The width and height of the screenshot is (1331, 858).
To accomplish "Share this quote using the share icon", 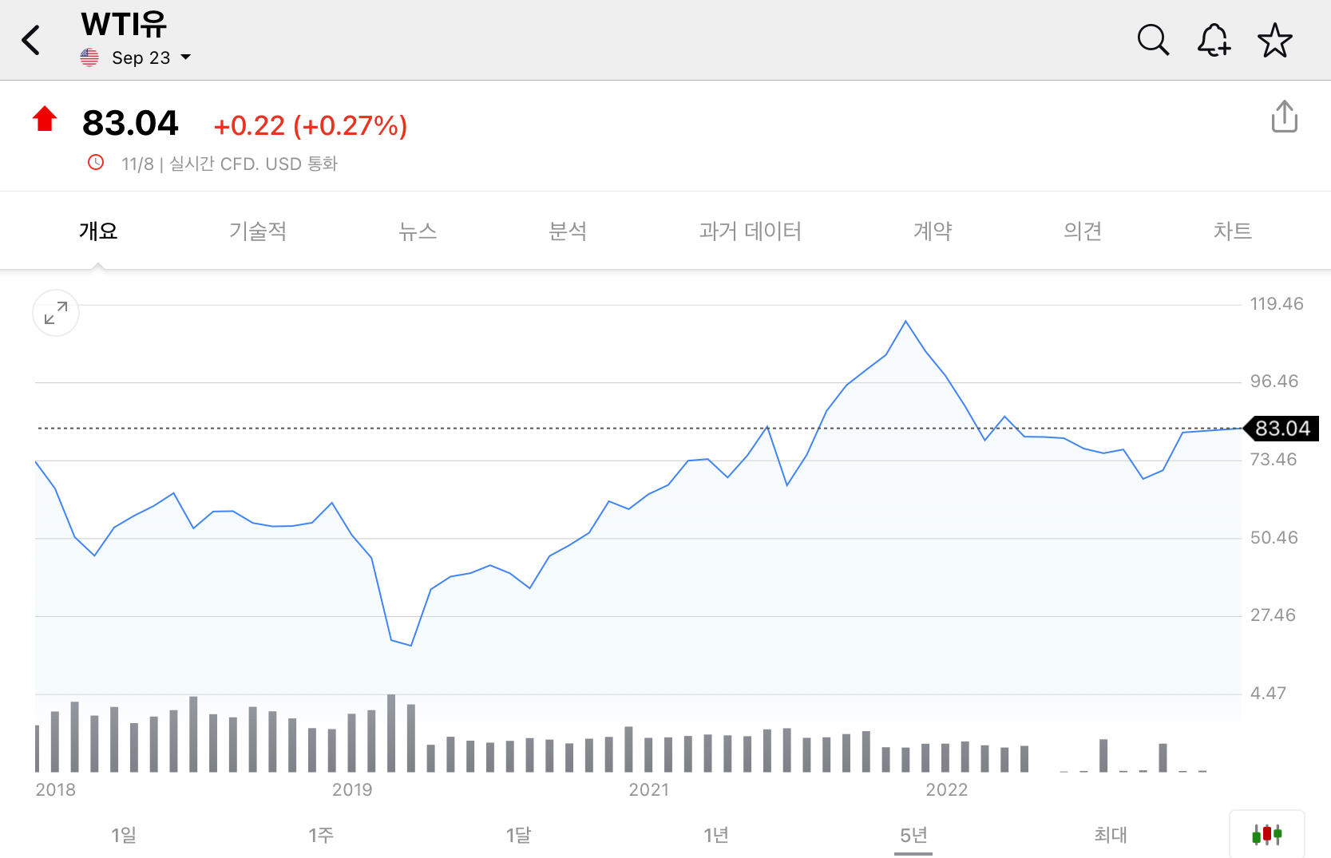I will (1284, 117).
